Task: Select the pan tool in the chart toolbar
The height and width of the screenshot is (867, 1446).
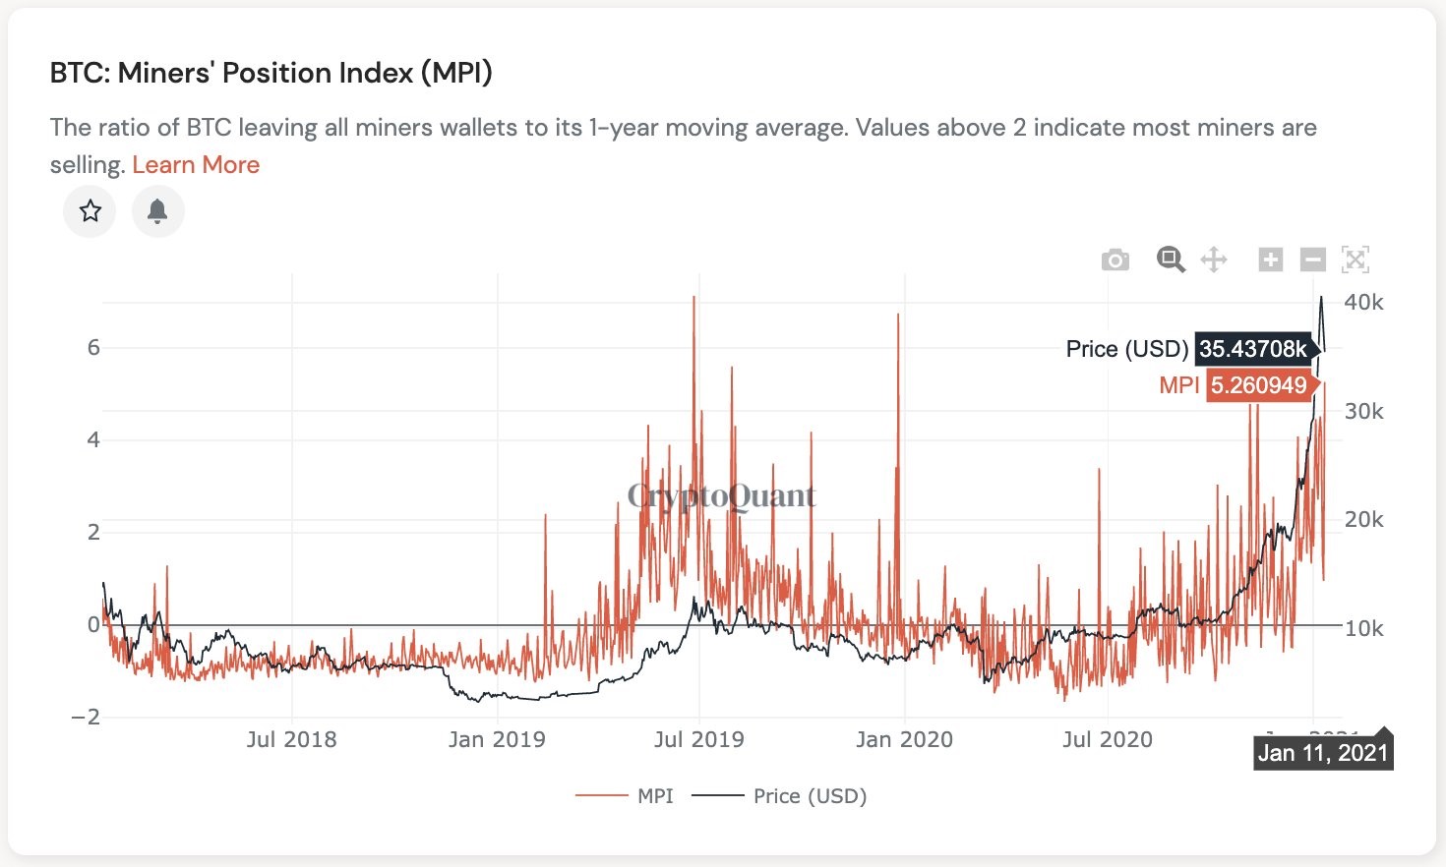Action: coord(1214,260)
